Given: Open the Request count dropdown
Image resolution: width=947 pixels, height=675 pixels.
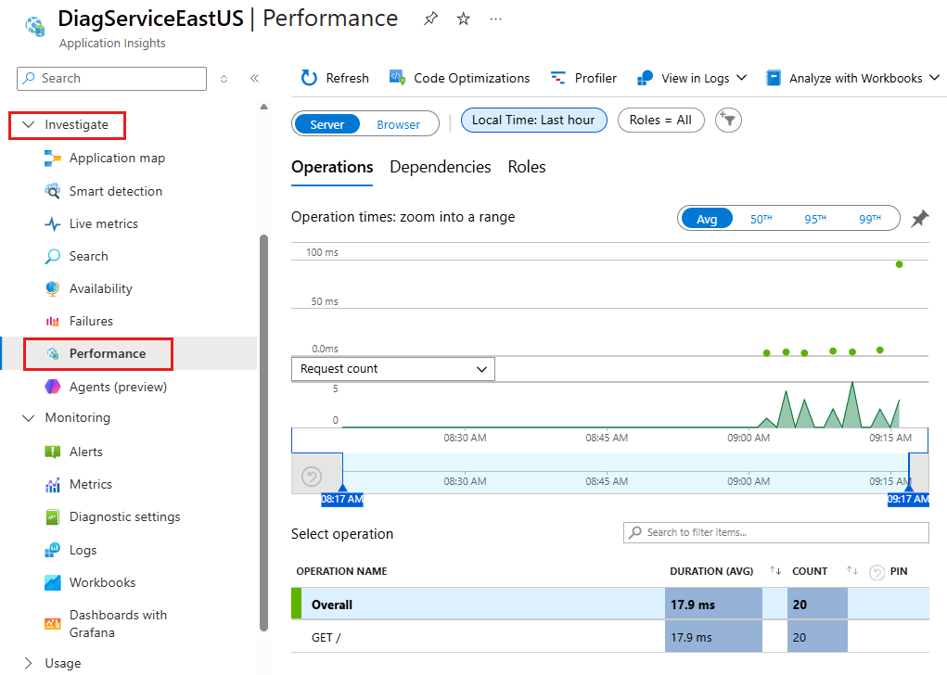Looking at the screenshot, I should click(393, 369).
